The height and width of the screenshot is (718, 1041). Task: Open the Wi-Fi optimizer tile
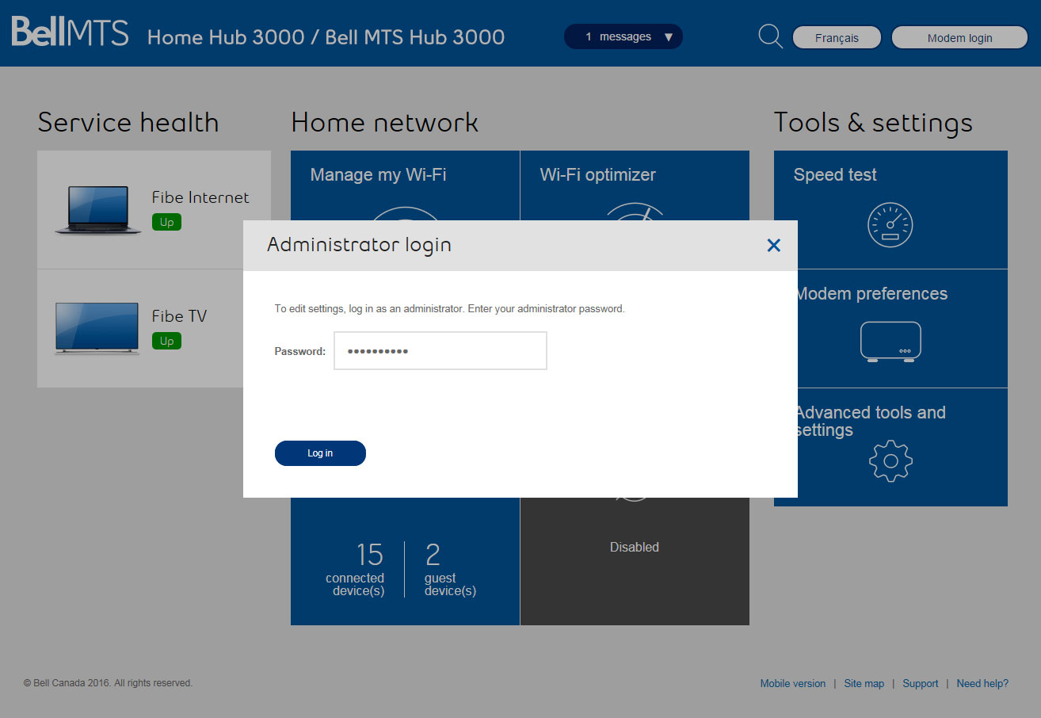click(635, 185)
